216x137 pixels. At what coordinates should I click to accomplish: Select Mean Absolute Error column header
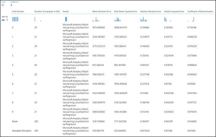click(x=102, y=11)
